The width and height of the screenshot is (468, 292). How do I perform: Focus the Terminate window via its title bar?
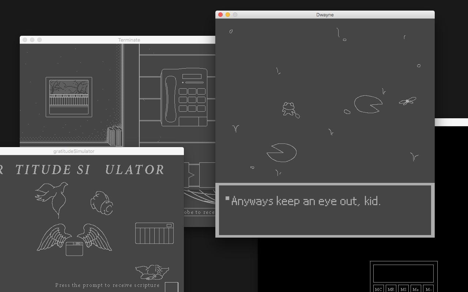point(117,40)
